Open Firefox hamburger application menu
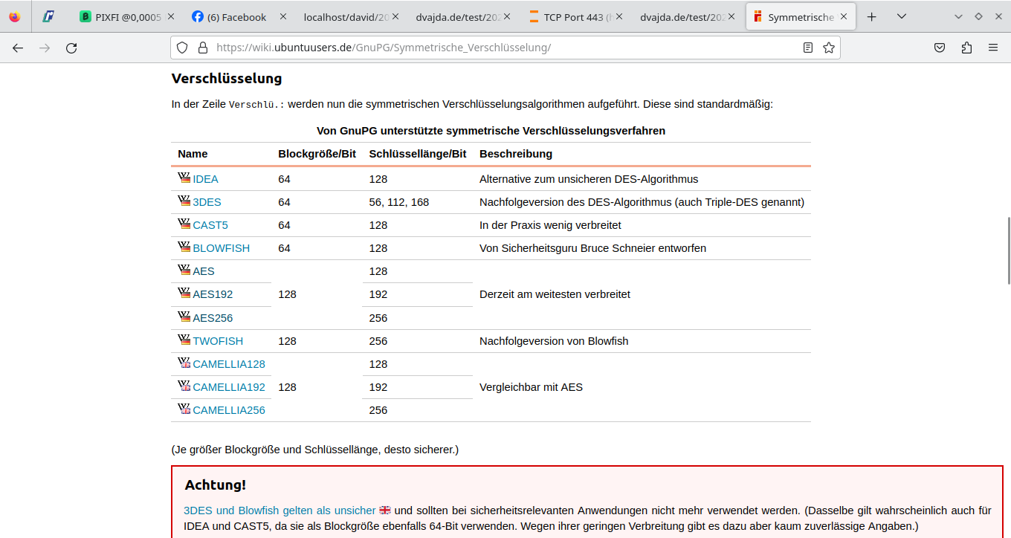1011x538 pixels. coord(993,48)
